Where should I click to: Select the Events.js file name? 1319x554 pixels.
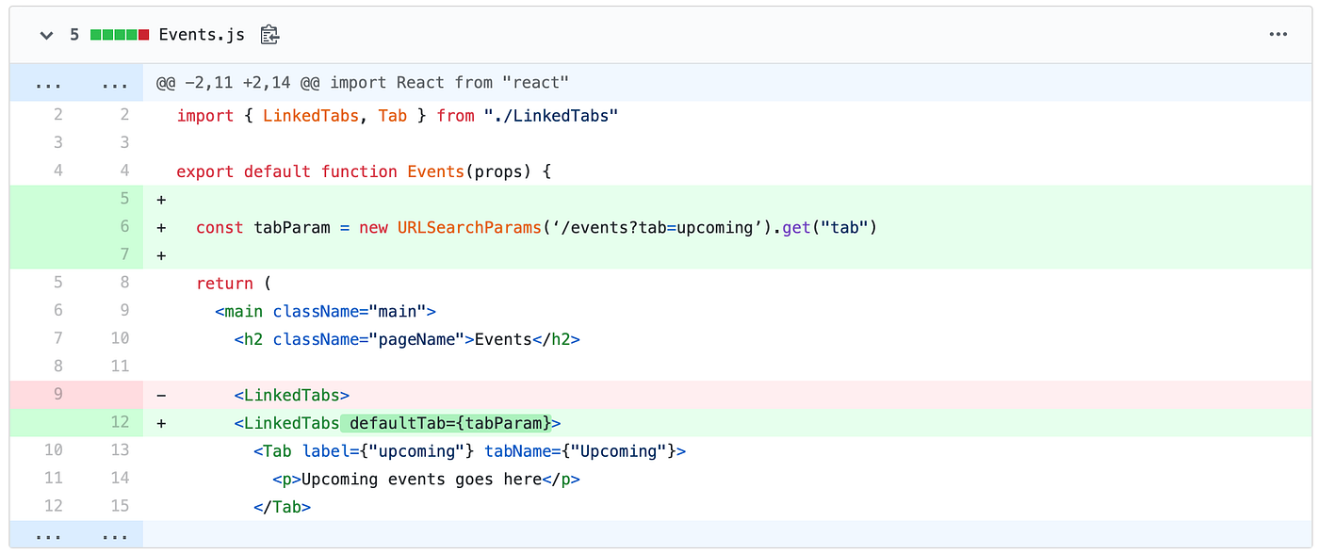point(202,34)
